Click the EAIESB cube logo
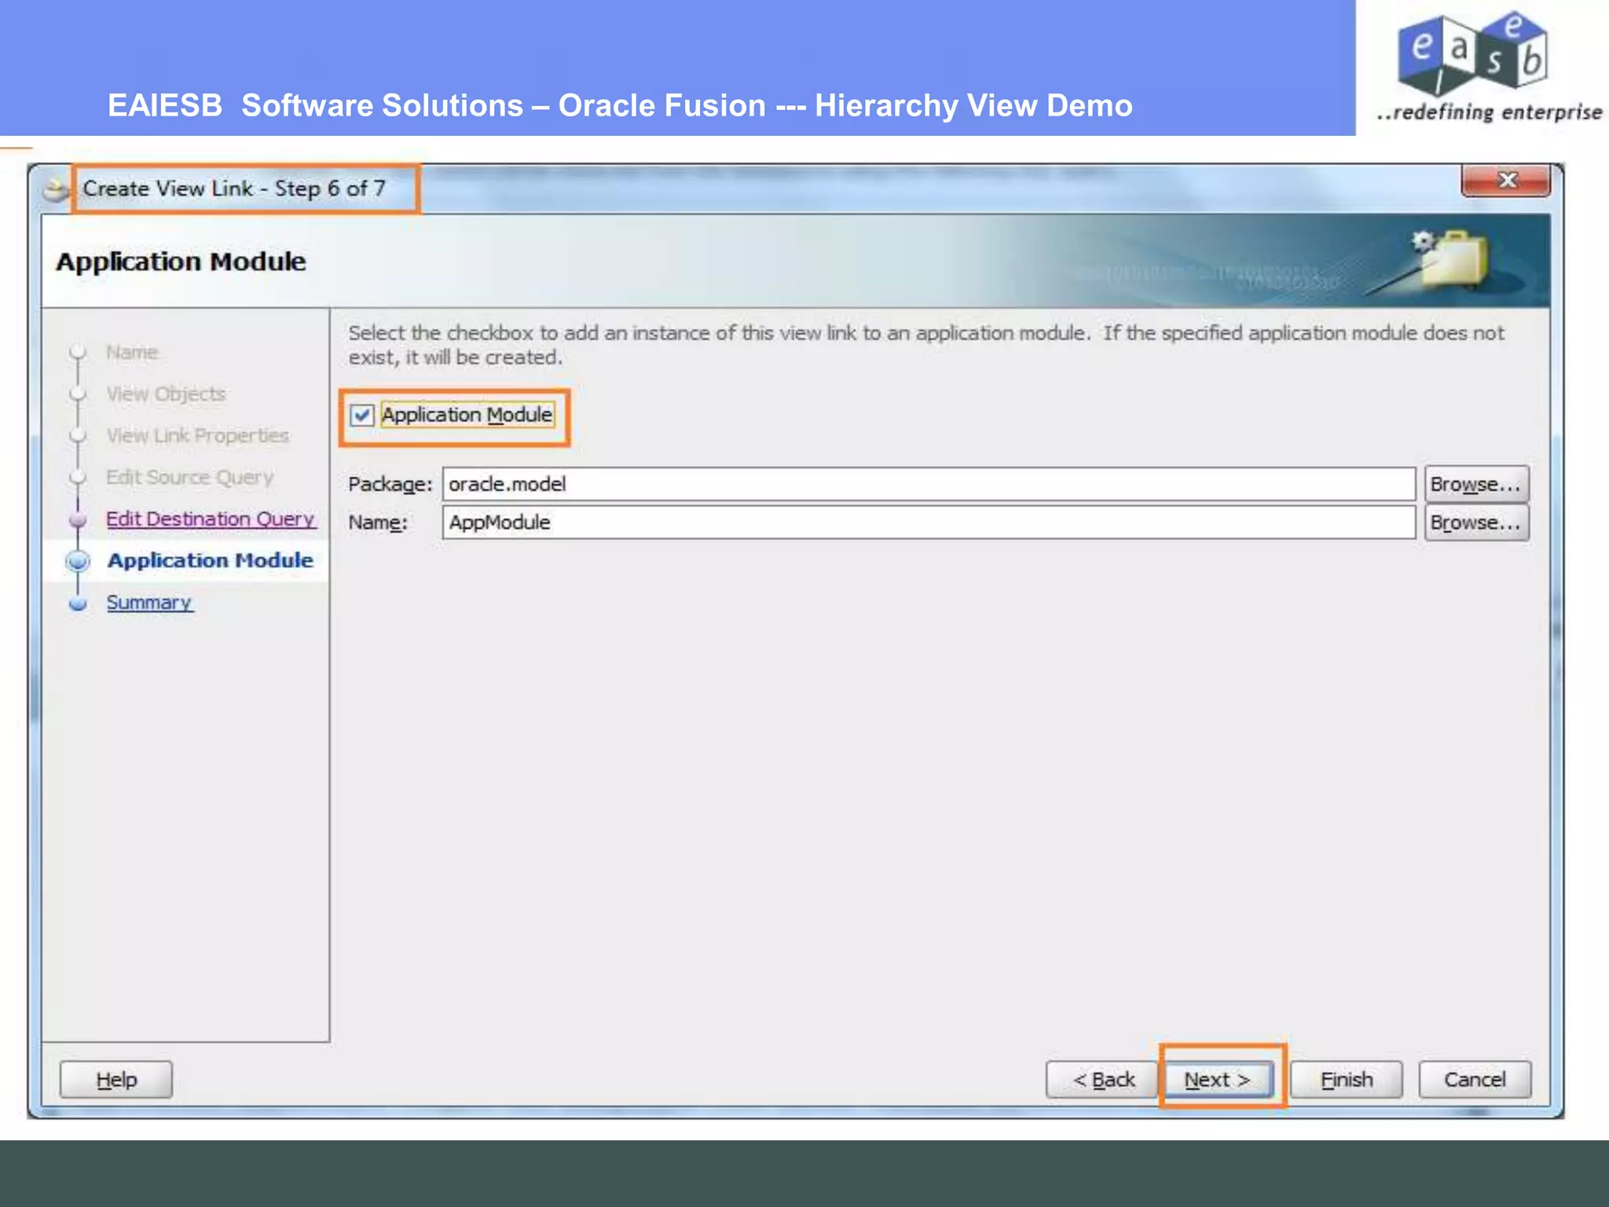Image resolution: width=1609 pixels, height=1207 pixels. click(1473, 53)
